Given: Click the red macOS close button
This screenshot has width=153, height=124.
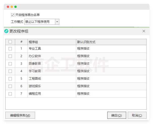Looking at the screenshot, I should click(x=8, y=7).
